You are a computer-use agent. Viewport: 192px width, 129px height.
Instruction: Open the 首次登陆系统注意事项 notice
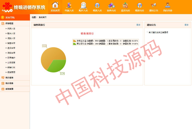(x=159, y=32)
